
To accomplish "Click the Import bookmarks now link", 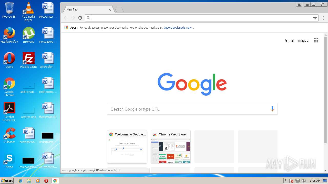I will pyautogui.click(x=179, y=28).
